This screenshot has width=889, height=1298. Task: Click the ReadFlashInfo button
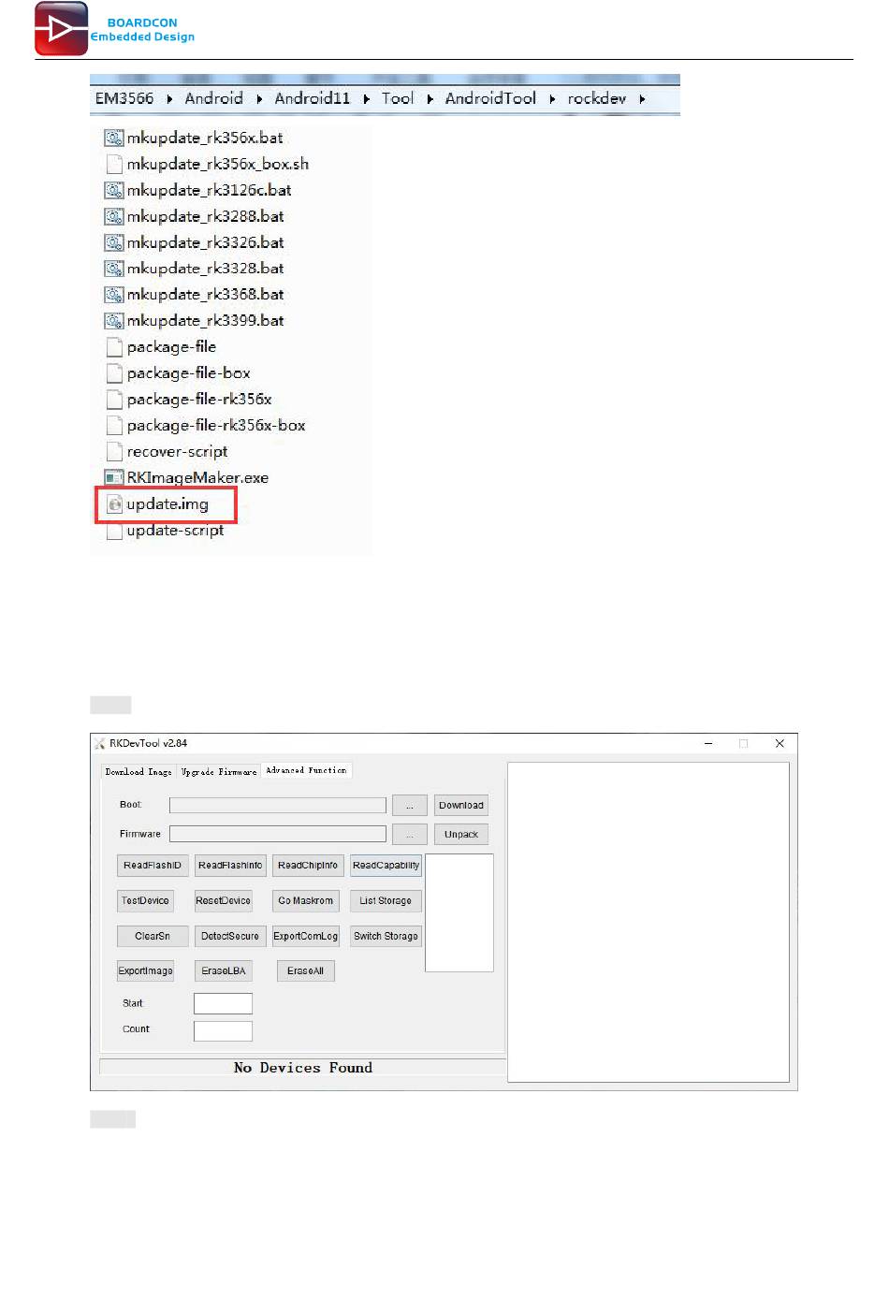point(230,866)
